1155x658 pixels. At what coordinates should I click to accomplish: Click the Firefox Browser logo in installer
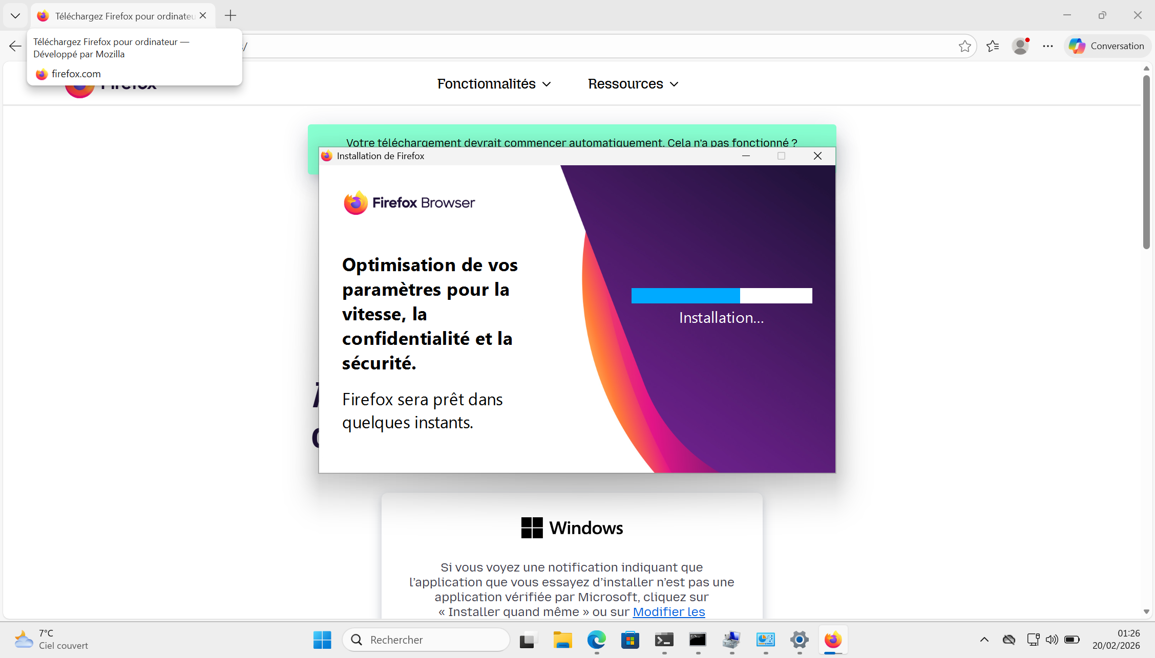pyautogui.click(x=409, y=203)
